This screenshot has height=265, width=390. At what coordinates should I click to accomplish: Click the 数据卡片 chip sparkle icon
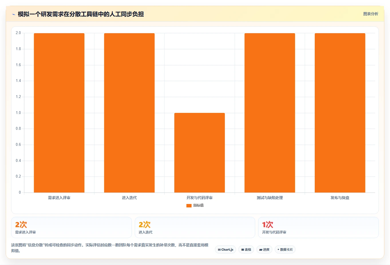(278, 250)
